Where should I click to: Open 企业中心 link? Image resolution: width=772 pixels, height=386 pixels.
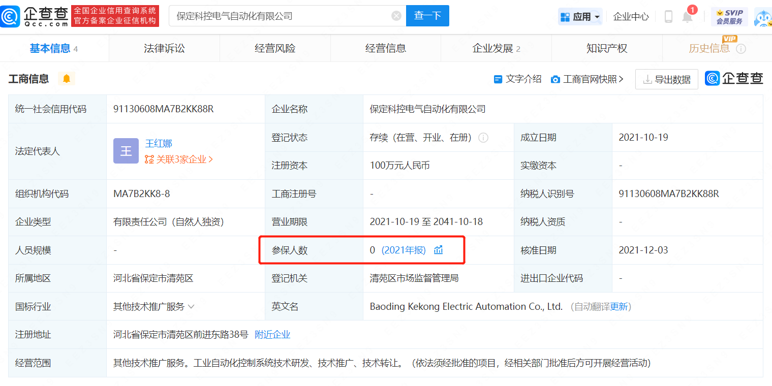(631, 17)
